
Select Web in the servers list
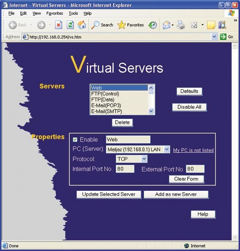tap(119, 88)
